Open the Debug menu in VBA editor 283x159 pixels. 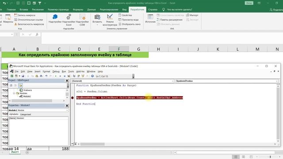tap(56, 72)
